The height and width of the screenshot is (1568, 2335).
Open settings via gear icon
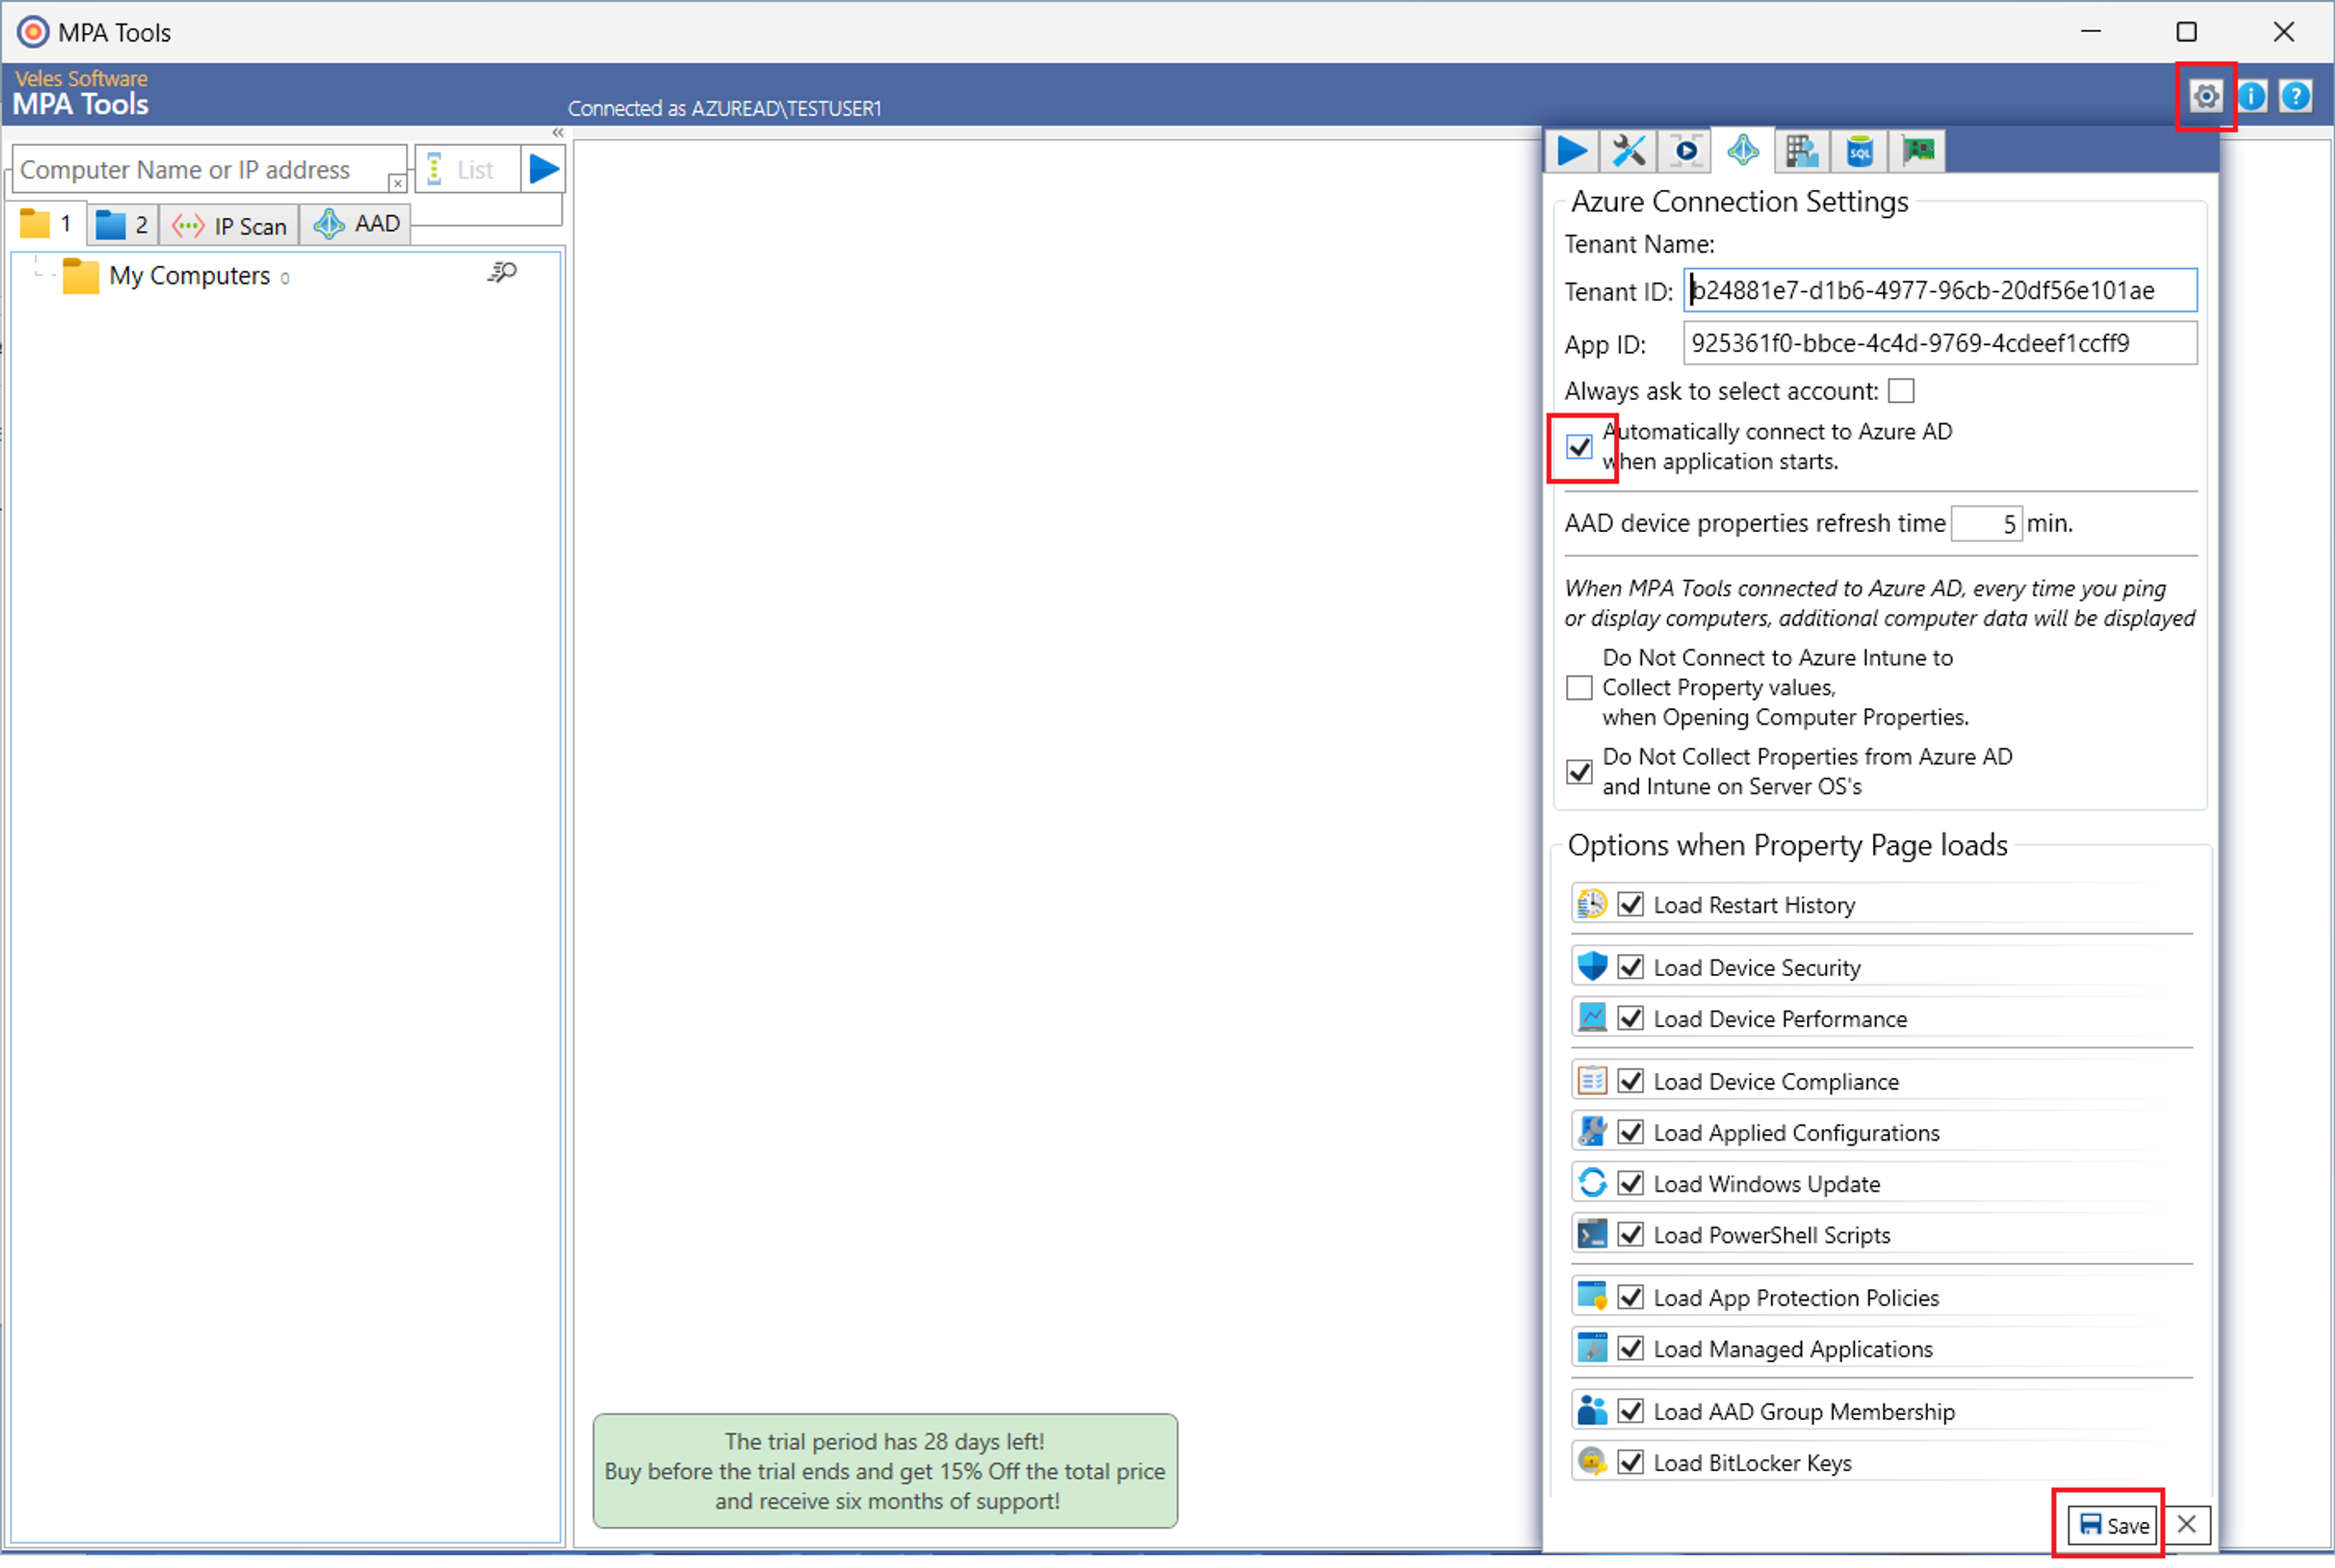2205,97
